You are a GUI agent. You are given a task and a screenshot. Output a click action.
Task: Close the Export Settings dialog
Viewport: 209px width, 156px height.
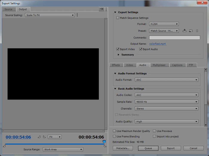202,2
